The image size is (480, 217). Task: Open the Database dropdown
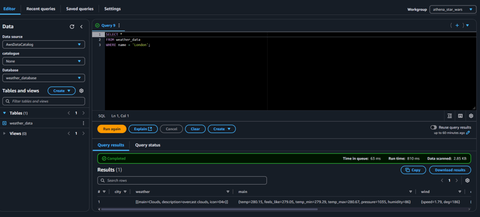click(x=43, y=78)
